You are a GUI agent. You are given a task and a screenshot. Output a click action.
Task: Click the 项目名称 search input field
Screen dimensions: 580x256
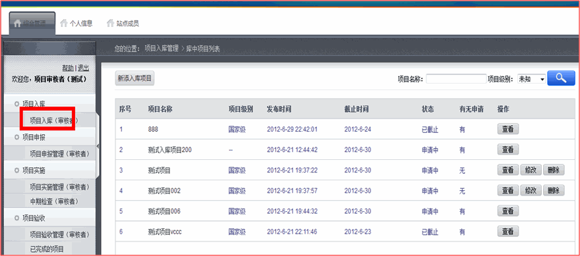tap(456, 79)
